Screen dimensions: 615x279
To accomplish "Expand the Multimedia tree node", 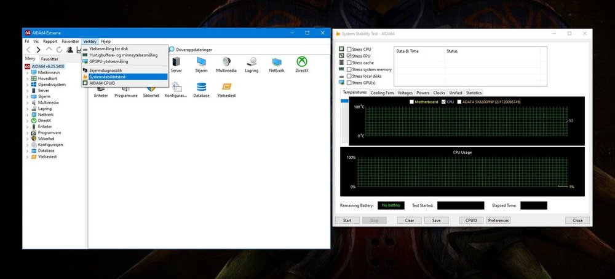I will tap(27, 102).
